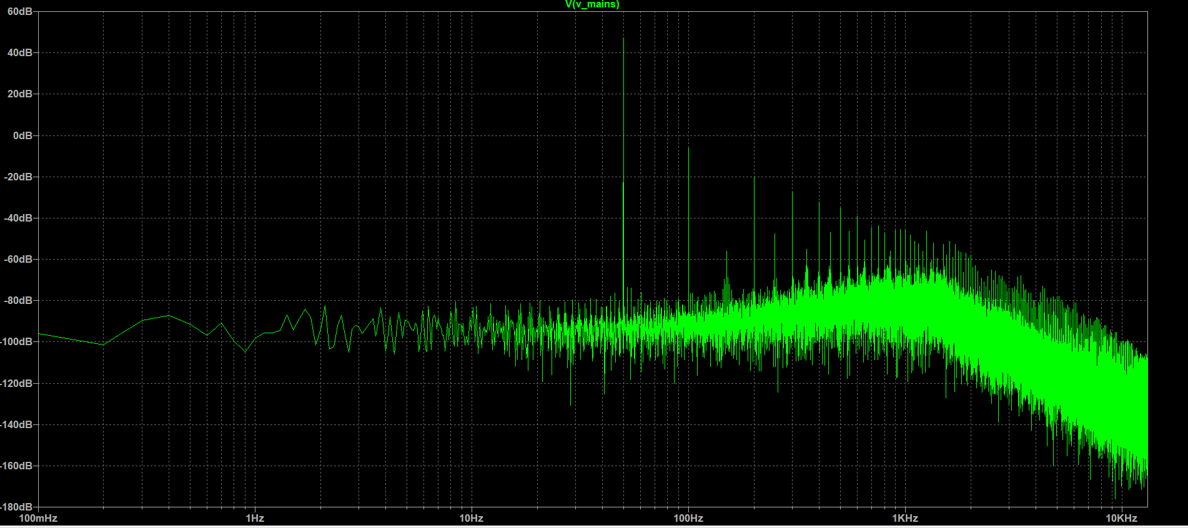Click the 40dB axis label

tap(20, 53)
